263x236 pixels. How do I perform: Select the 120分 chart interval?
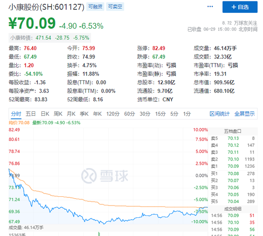[x=113, y=114]
